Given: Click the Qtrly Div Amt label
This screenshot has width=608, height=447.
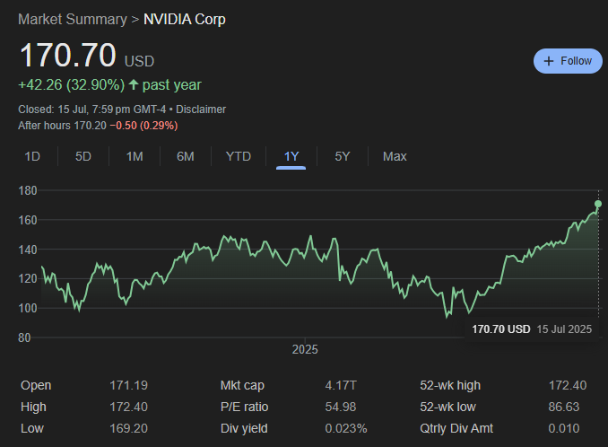Looking at the screenshot, I should tap(456, 428).
